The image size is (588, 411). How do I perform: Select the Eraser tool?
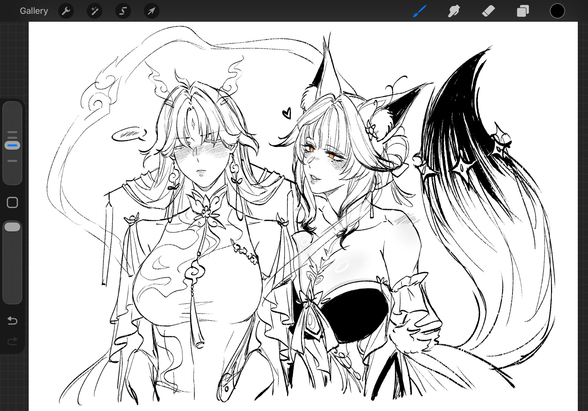click(x=488, y=11)
